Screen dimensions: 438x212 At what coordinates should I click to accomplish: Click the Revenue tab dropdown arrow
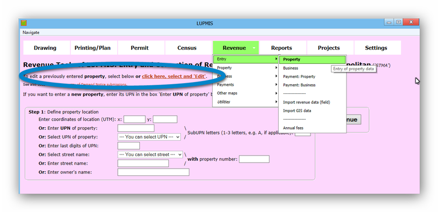(x=254, y=48)
